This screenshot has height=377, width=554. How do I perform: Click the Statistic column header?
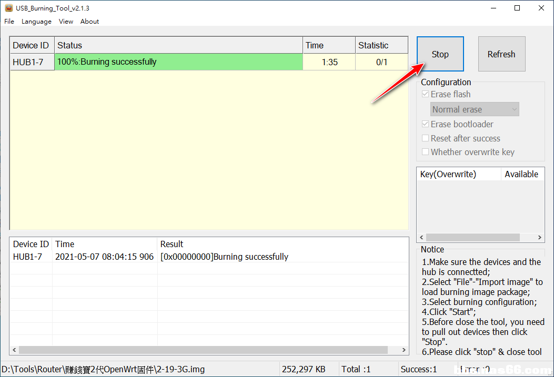click(x=381, y=45)
